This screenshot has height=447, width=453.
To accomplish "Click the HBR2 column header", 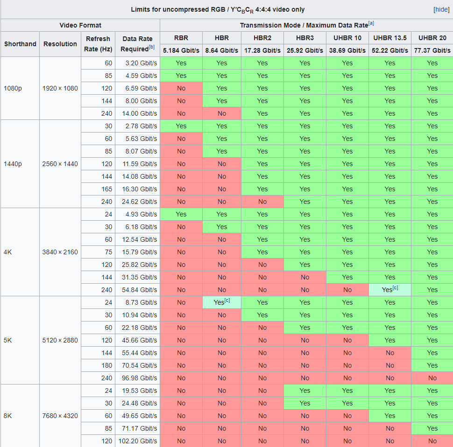I will click(262, 38).
